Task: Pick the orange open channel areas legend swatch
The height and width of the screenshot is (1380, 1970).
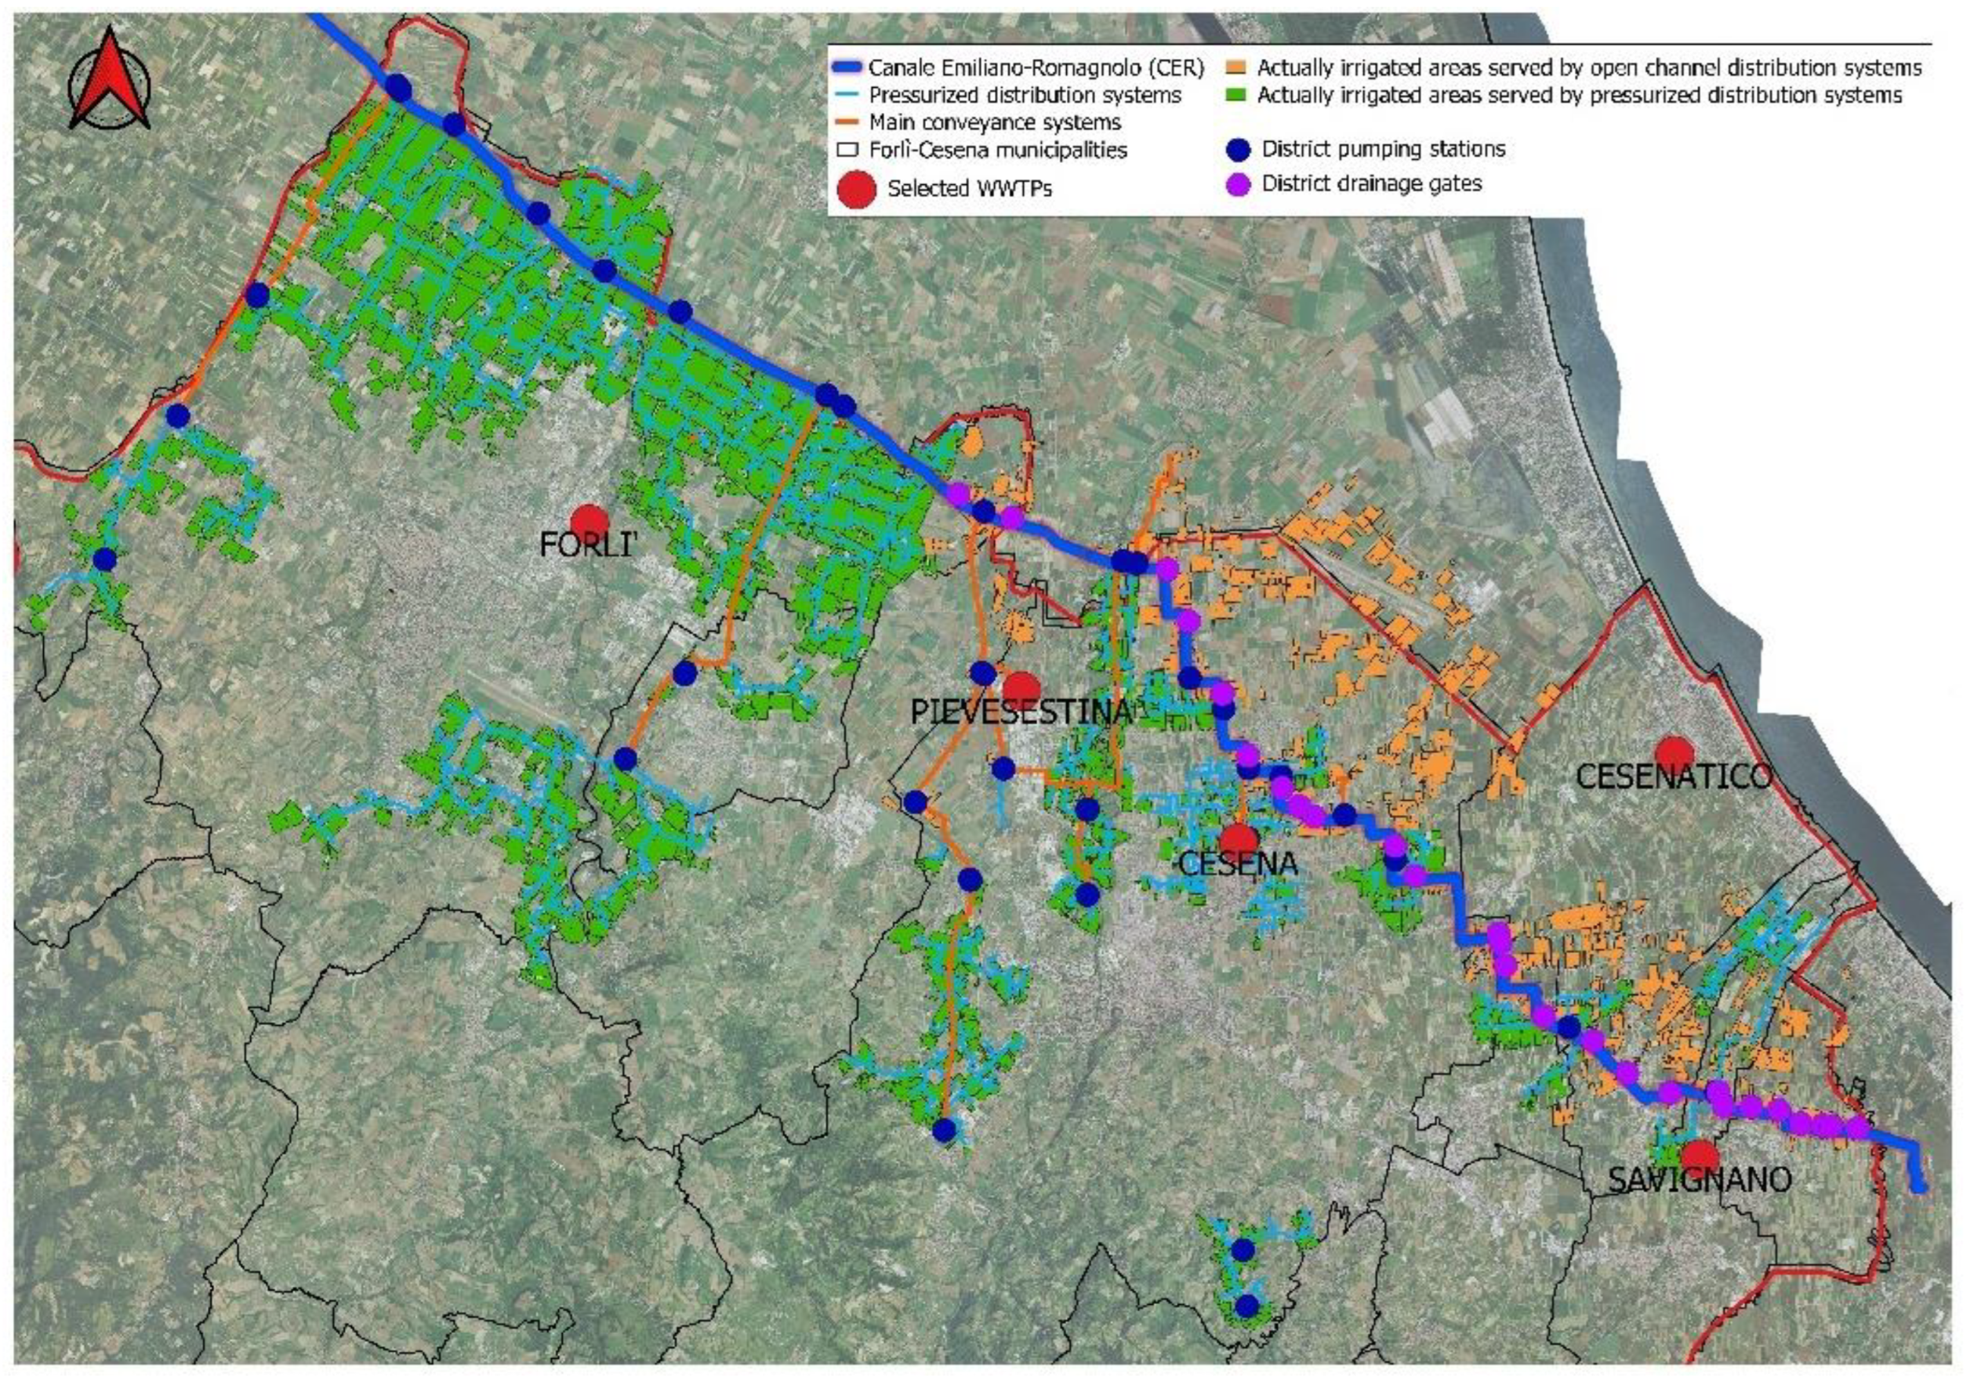Action: point(1238,67)
